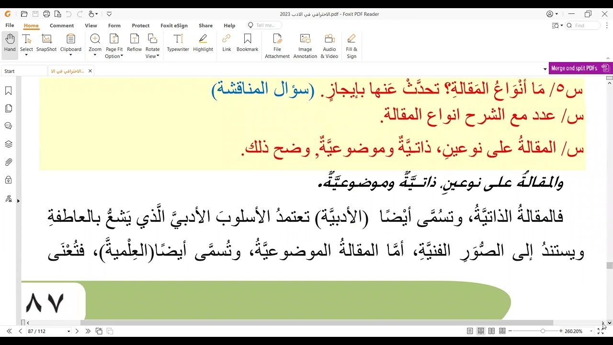Screen dimensions: 613x345
Task: Open the Layers side panel
Action: point(8,144)
